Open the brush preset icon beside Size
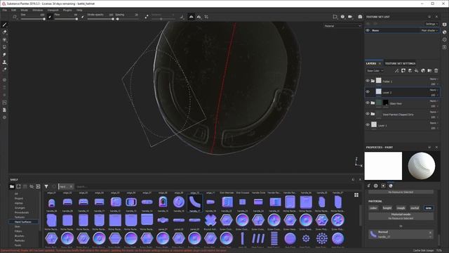This screenshot has width=449, height=253. click(15, 17)
